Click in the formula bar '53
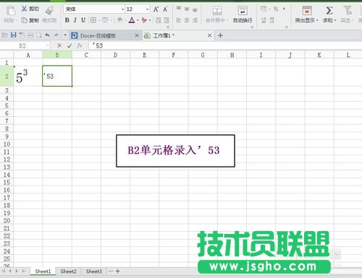 [x=224, y=45]
